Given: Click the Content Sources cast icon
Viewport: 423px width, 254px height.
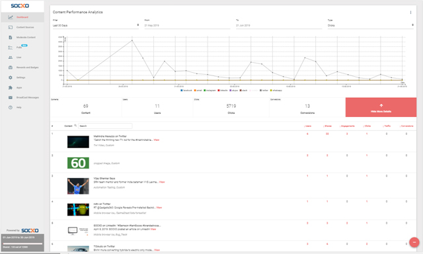Looking at the screenshot, I should pyautogui.click(x=11, y=27).
